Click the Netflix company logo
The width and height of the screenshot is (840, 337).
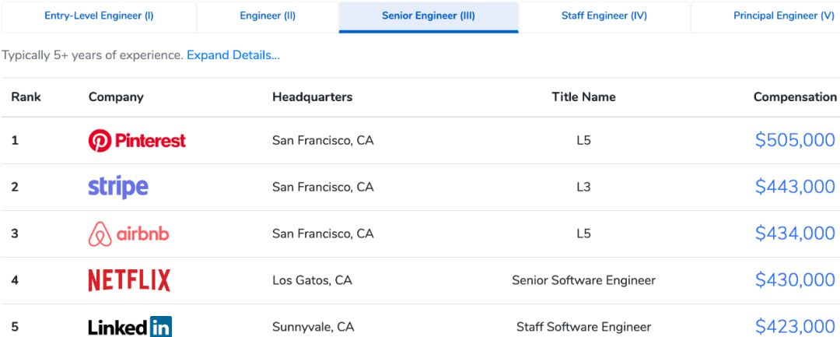pos(129,280)
